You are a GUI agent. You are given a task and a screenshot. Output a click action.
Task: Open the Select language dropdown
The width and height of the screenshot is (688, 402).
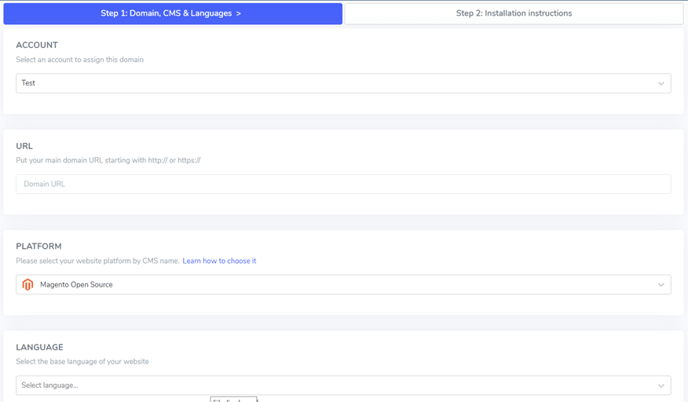point(343,386)
